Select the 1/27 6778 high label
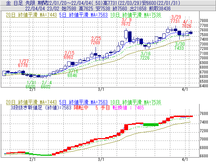Screen dimensions: 216x164 (23, 63)
